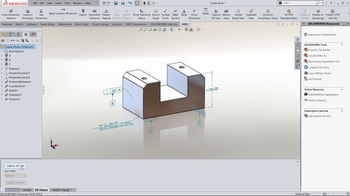Open Performance Benchmark Test link
Screen dimensions: 350x196
(x=324, y=62)
